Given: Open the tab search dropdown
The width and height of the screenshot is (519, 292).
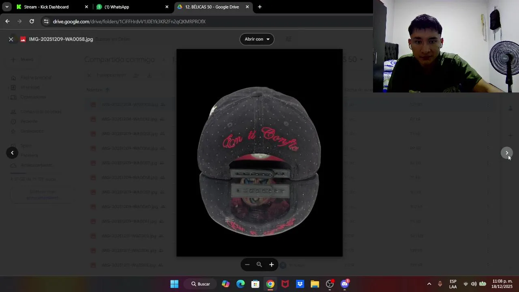Looking at the screenshot, I should point(6,7).
